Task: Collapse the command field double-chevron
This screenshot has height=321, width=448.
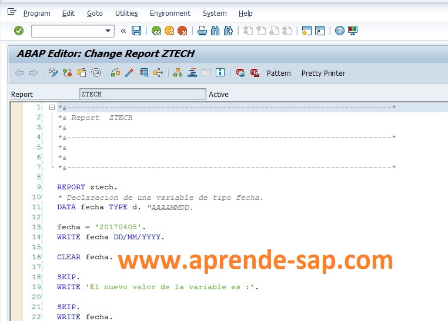Action: [123, 31]
